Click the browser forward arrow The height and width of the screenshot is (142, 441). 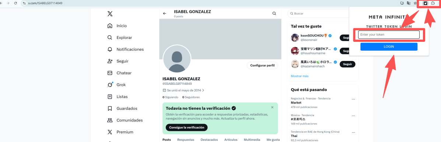point(8,3)
